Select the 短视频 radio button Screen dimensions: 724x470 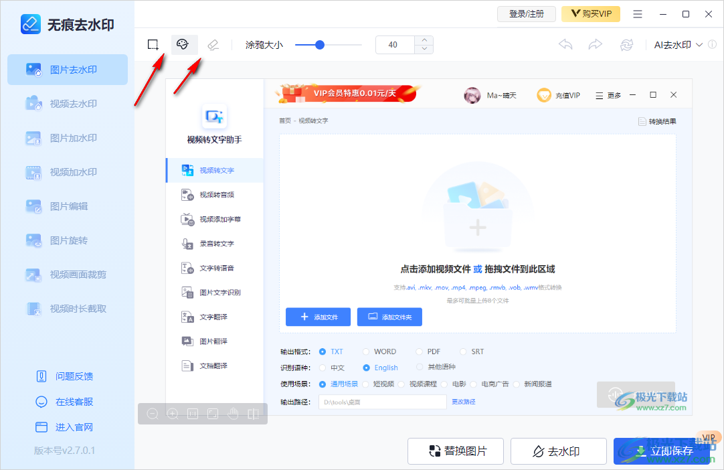366,384
